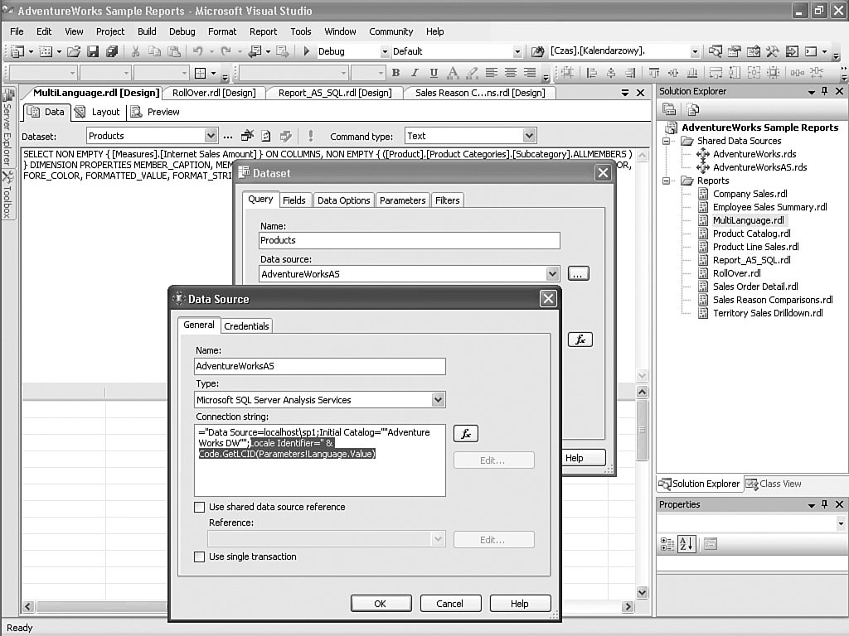Viewport: 849px width, 636px height.
Task: Click Help button in Dataset dialog
Action: [x=583, y=458]
